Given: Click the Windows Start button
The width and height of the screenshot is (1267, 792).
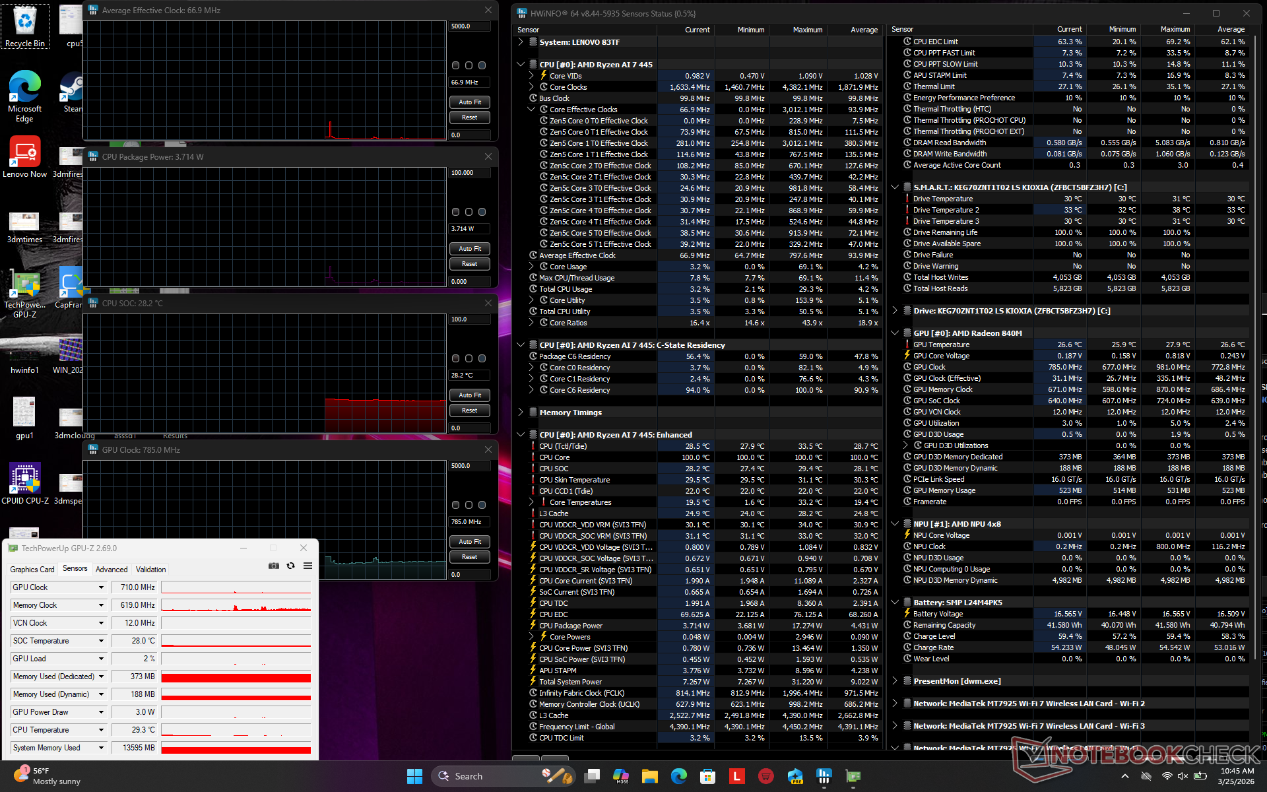Looking at the screenshot, I should click(x=414, y=776).
